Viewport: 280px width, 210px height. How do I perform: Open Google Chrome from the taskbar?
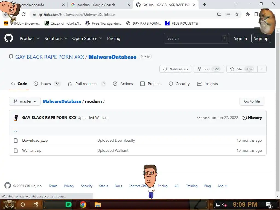click(83, 205)
